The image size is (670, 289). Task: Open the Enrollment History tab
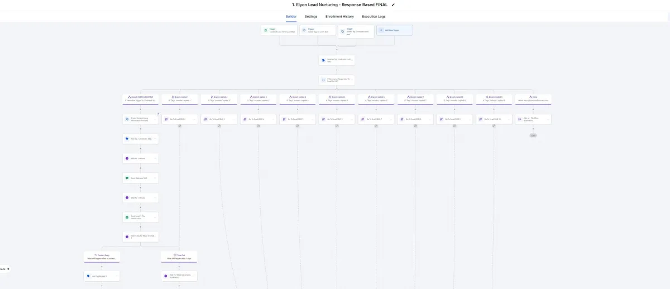(340, 17)
